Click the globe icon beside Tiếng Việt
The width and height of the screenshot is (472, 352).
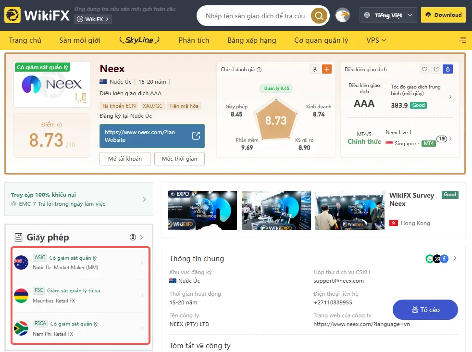[x=367, y=15]
